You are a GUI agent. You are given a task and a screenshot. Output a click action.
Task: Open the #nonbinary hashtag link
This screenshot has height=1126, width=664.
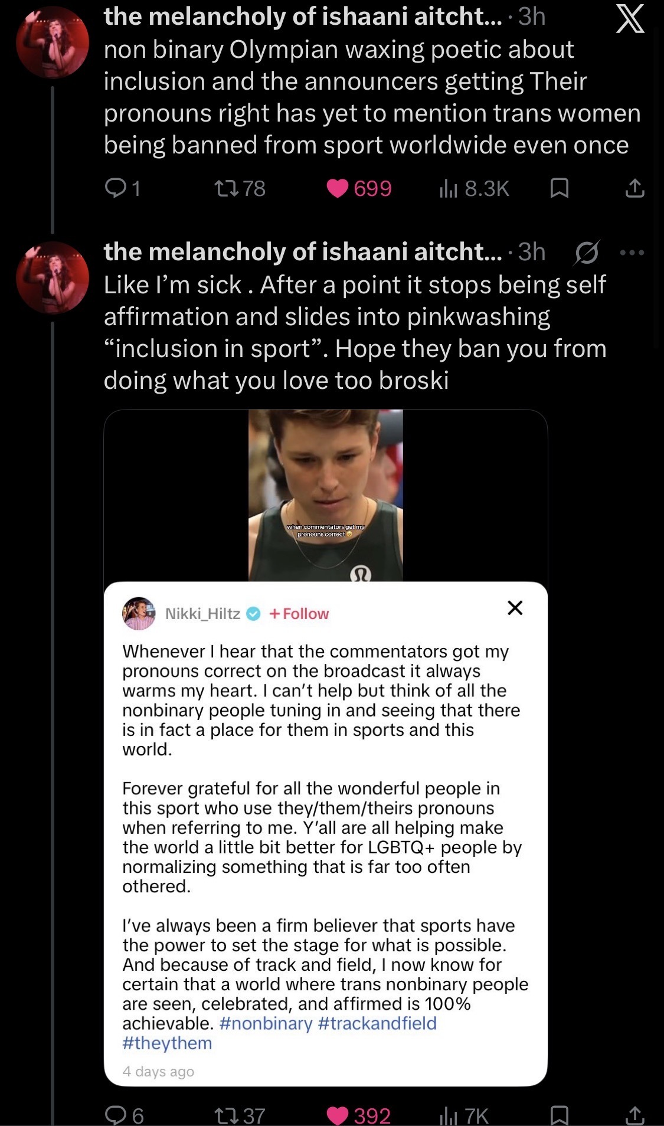coord(266,1023)
